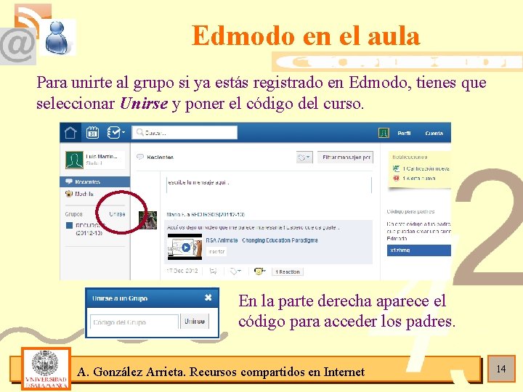Click the post date 17 Dec 2012
Viewport: 523px width, 392px height.
tap(182, 271)
